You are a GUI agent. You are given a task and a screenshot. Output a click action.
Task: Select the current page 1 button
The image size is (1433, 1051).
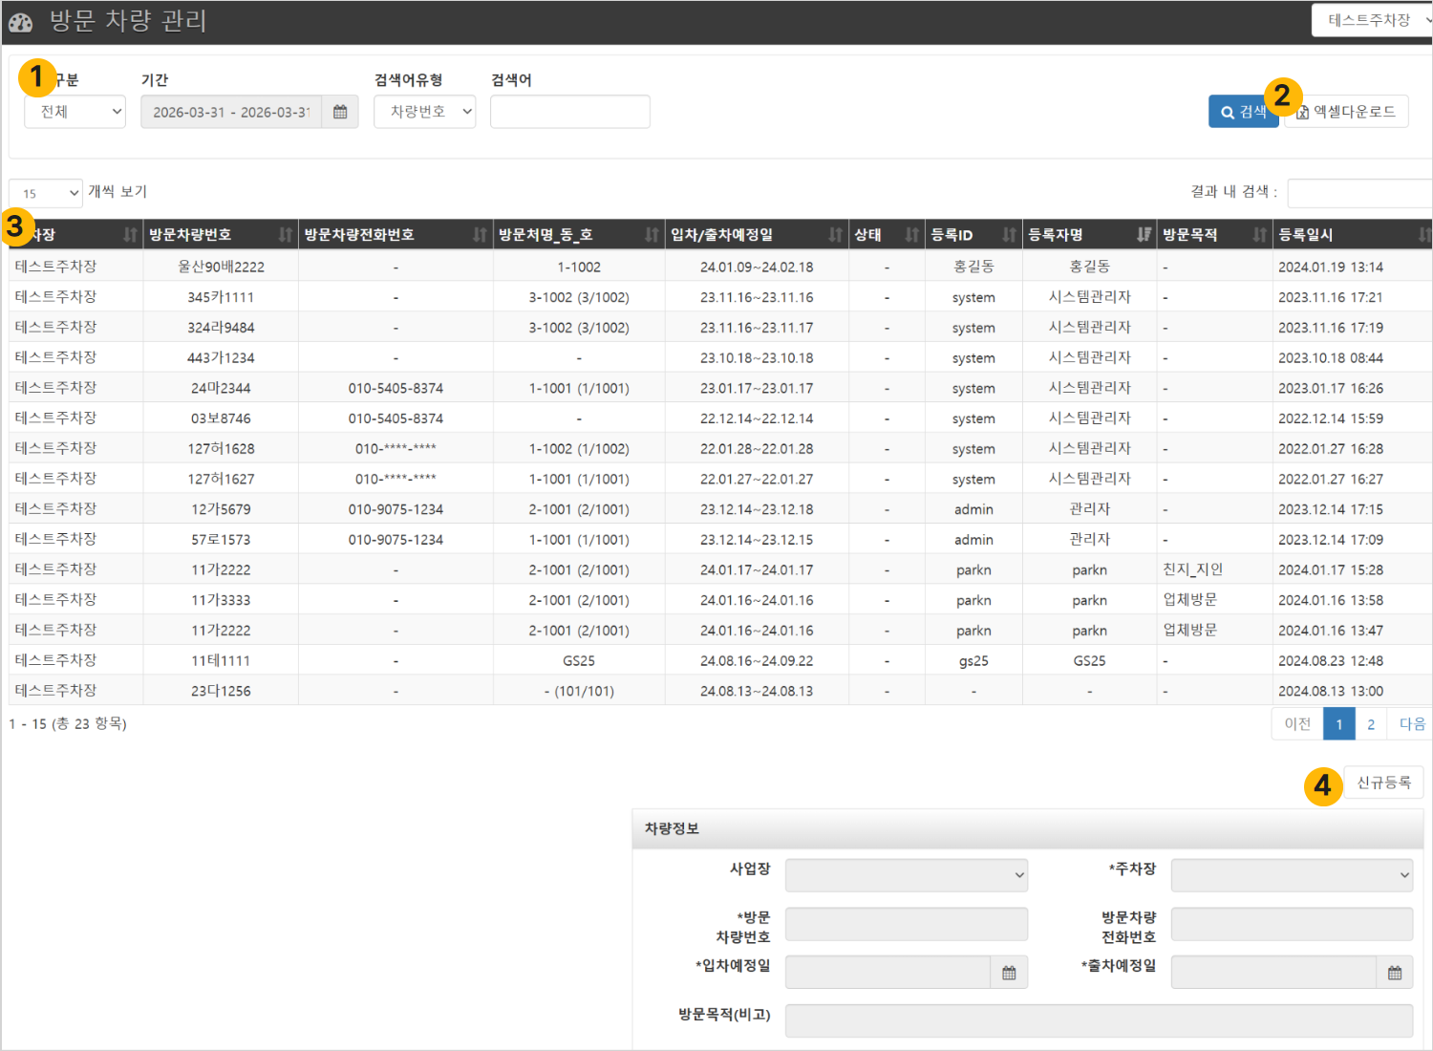(1339, 724)
